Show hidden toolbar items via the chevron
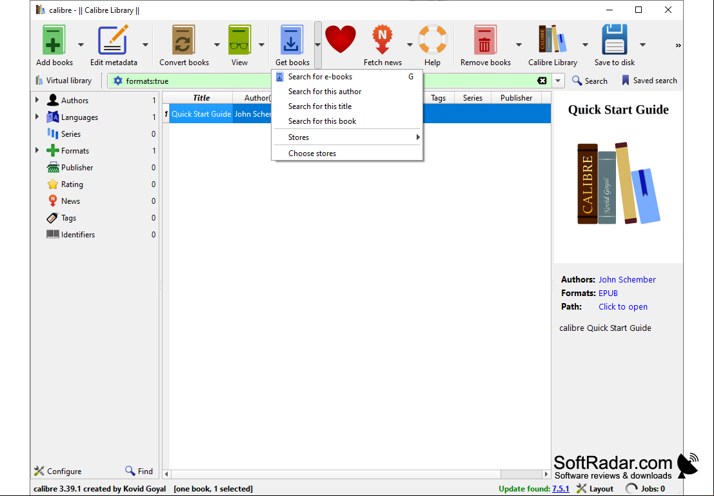The image size is (714, 496). coord(678,45)
